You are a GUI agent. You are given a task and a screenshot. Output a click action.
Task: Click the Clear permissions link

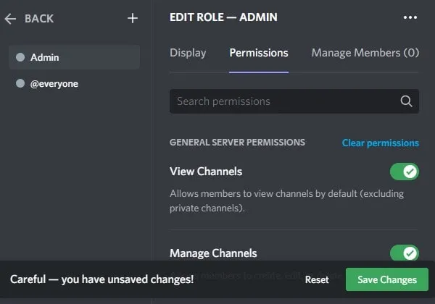[380, 143]
